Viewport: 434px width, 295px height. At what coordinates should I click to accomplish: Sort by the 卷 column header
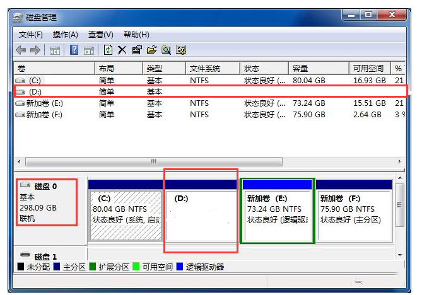pyautogui.click(x=54, y=68)
